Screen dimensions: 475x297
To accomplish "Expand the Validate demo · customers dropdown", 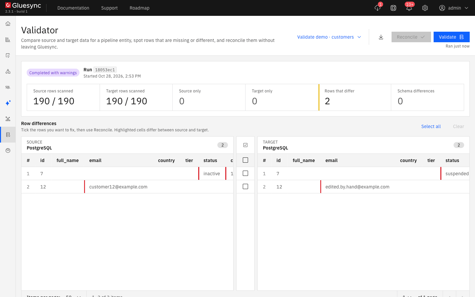I will click(329, 37).
